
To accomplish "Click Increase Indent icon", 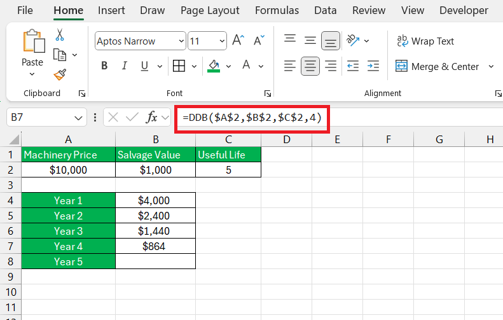I will click(x=373, y=66).
